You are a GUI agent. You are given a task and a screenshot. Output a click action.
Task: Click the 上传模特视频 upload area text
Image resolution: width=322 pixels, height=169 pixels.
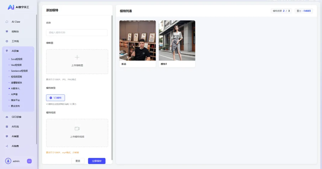77,137
